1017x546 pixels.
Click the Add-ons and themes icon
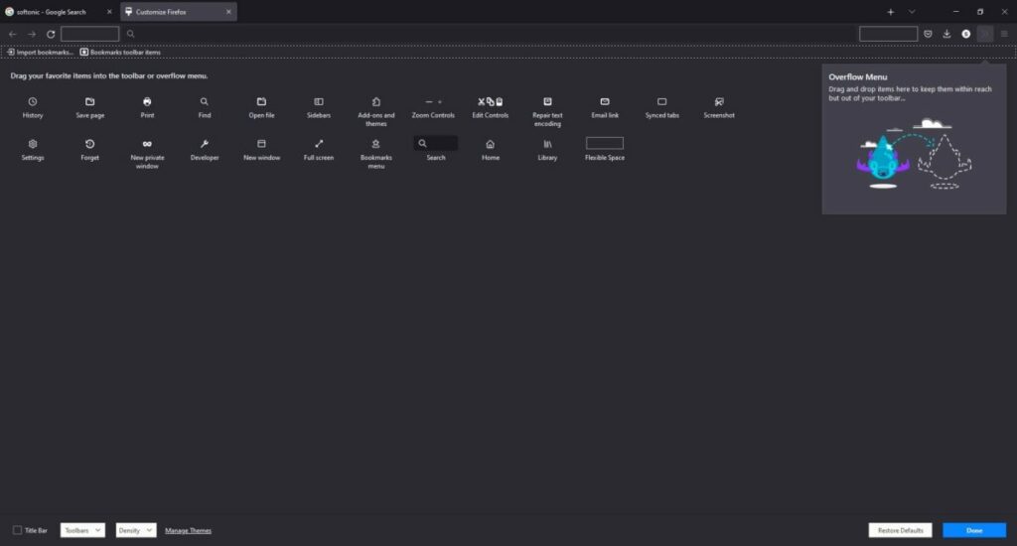375,101
